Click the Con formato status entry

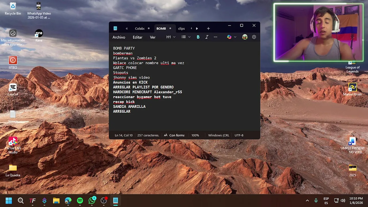coord(174,135)
